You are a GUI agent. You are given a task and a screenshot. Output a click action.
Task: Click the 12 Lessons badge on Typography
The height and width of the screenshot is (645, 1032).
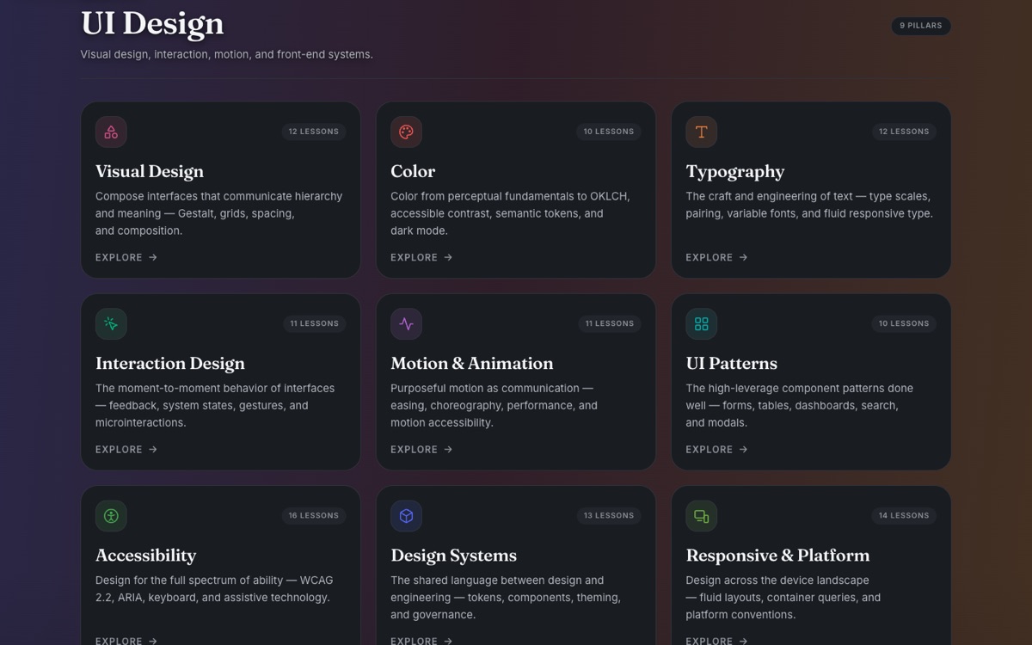coord(904,132)
